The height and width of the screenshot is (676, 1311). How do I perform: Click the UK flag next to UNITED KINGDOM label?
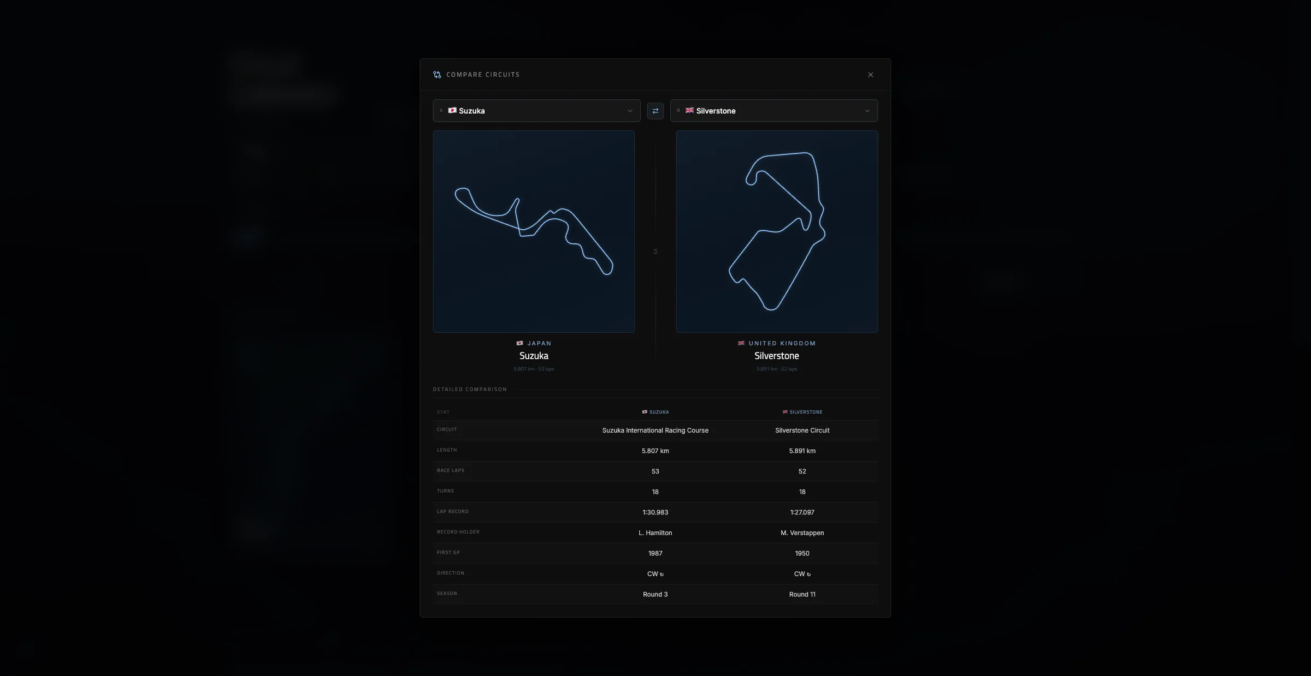[x=741, y=343]
